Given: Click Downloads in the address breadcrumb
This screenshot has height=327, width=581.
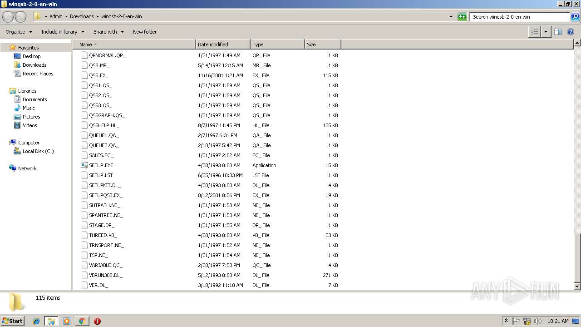Looking at the screenshot, I should 82,17.
